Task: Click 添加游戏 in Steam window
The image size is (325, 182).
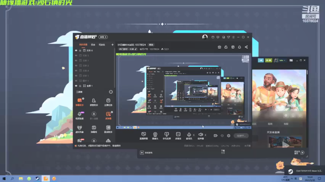Action: click(x=147, y=153)
